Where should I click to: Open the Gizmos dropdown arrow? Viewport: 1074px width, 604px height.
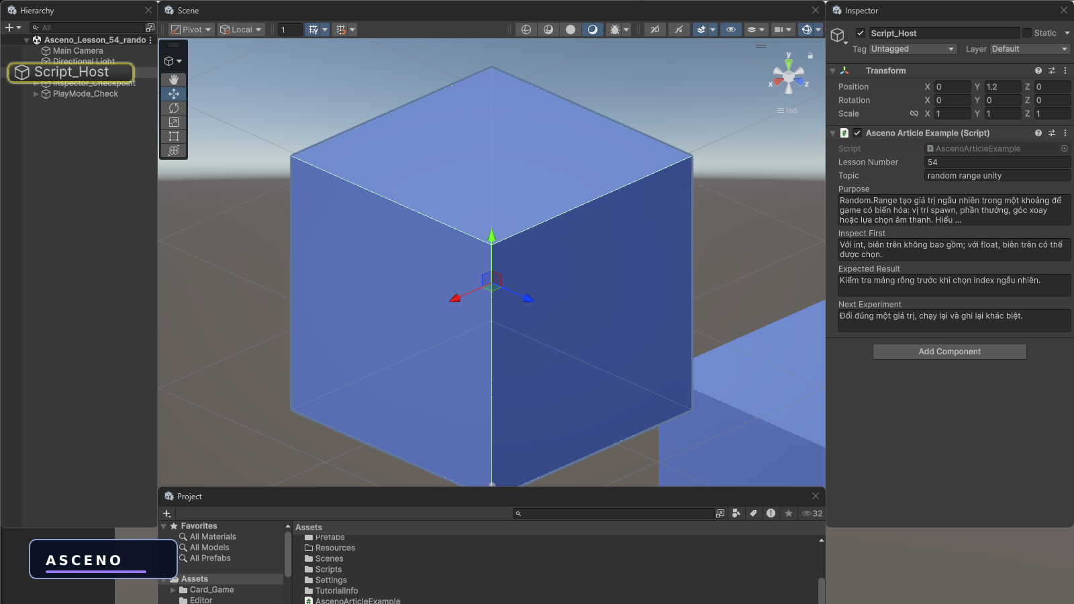click(819, 30)
